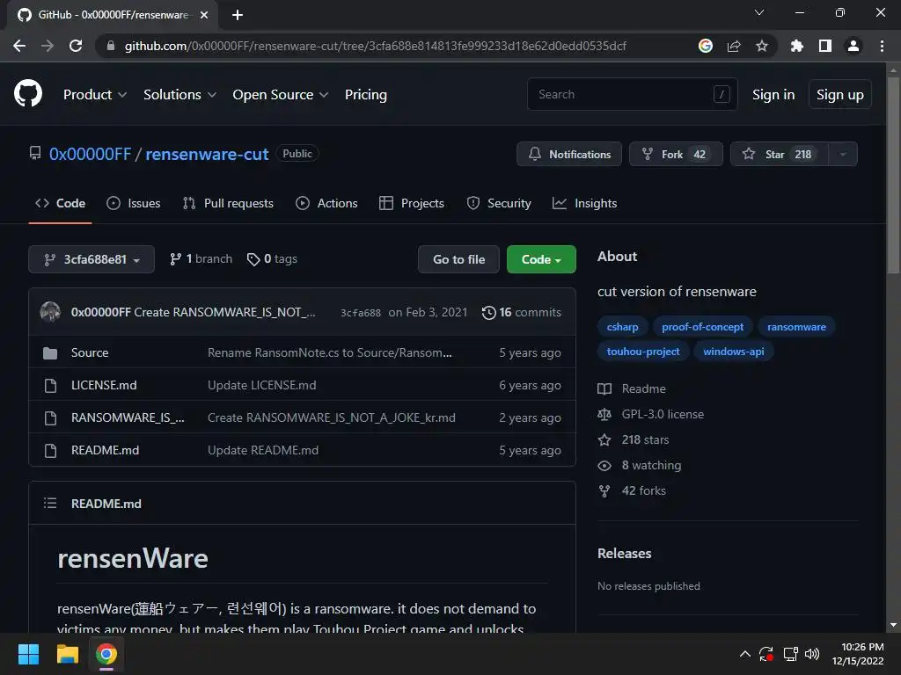Click Sign in link
901x675 pixels.
773,94
